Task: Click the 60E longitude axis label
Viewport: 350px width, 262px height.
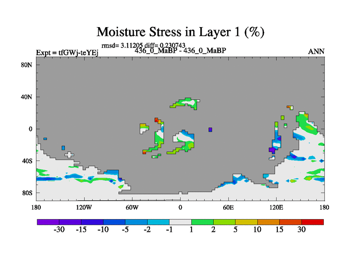Action: [x=228, y=207]
